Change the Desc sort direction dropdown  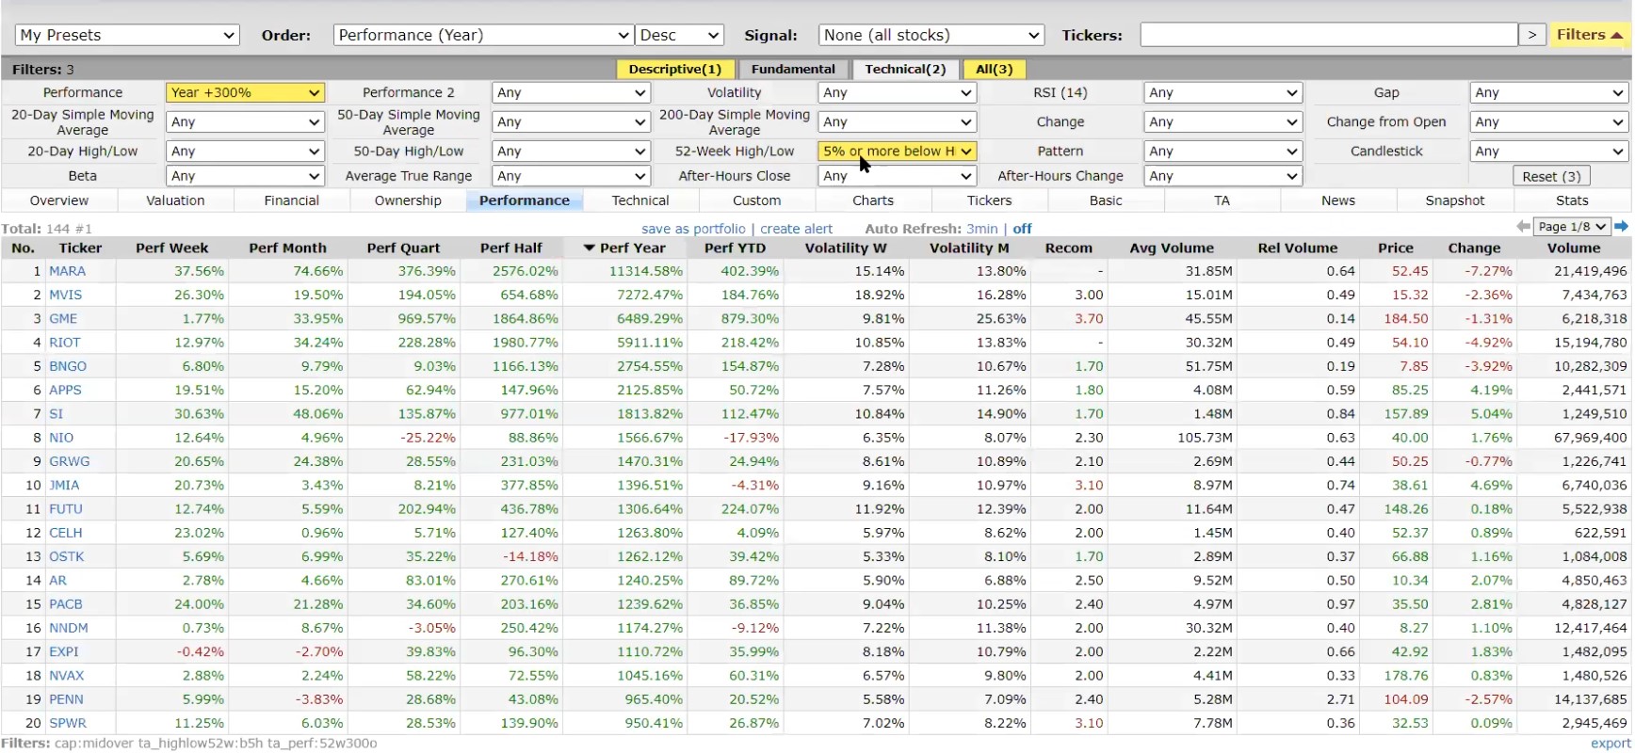679,35
